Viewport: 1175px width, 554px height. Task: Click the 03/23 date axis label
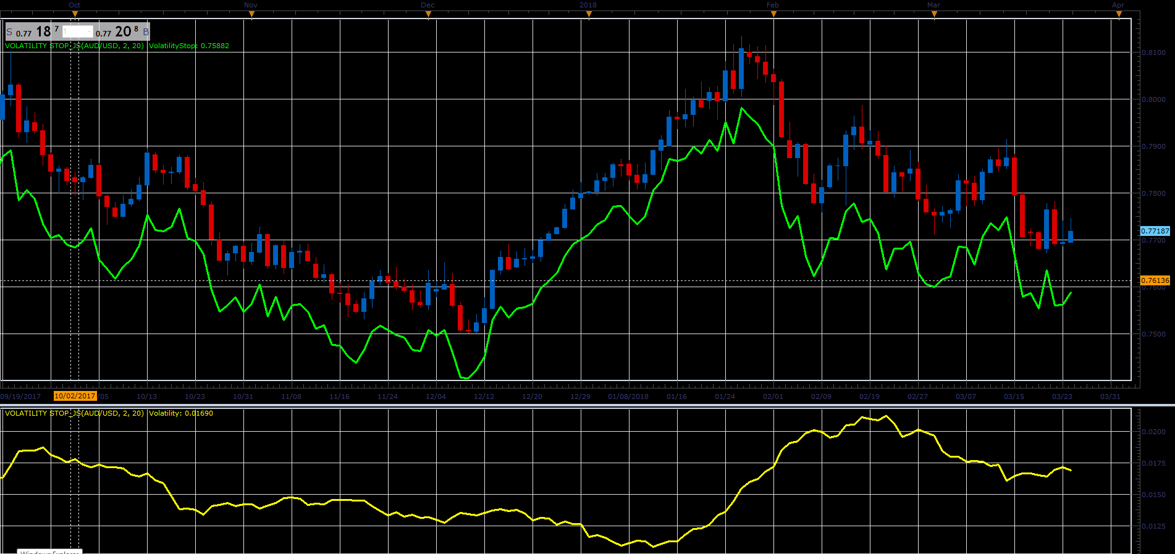click(x=1062, y=397)
